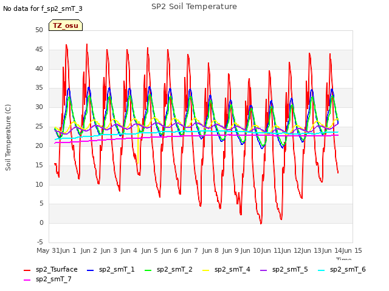Screen dimensions: 389x291
Task: Click the Jun 8 x-axis tick label
Action: 210,250
